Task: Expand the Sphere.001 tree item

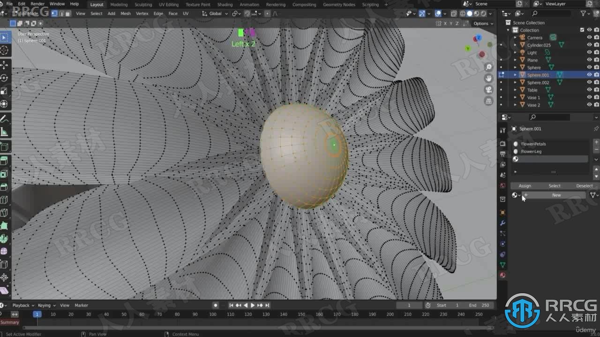Action: (515, 75)
